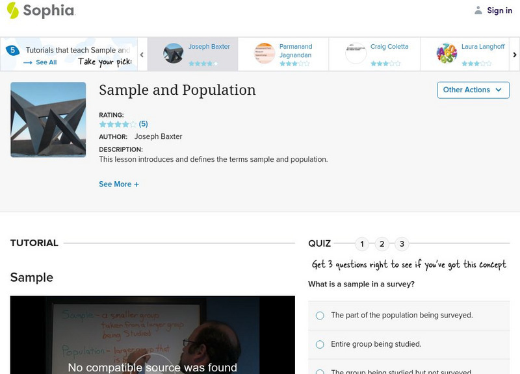Go to quiz question 2
Screen dimensions: 520x374
(382, 244)
